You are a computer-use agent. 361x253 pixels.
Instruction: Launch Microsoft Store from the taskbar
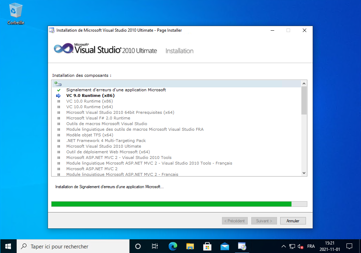tap(207, 246)
